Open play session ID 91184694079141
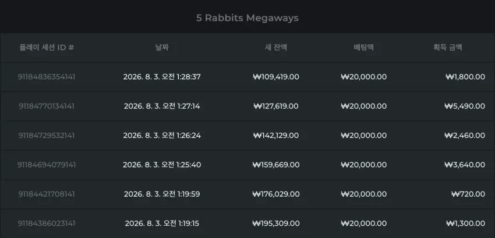The height and width of the screenshot is (238, 495). tap(47, 165)
